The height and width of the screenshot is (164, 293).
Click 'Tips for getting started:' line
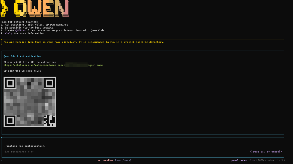(x=19, y=22)
